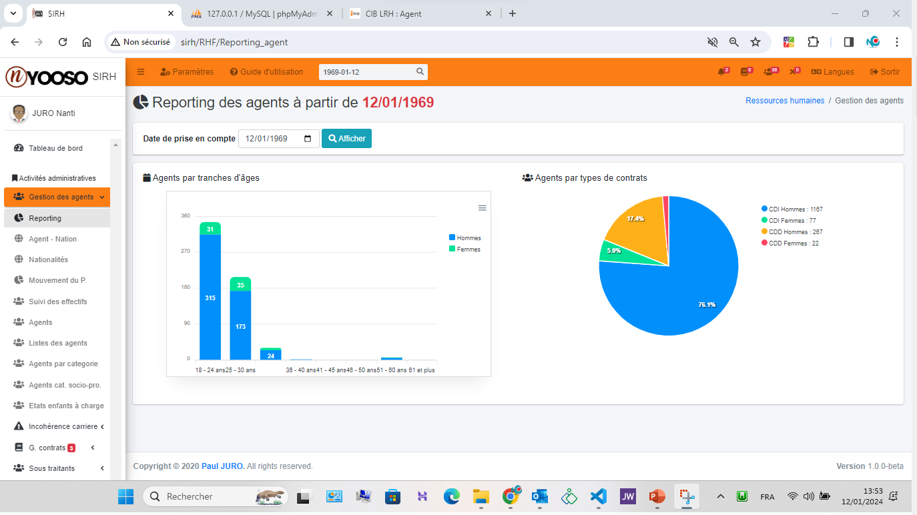Click the search magnifier in top search box

click(x=420, y=72)
